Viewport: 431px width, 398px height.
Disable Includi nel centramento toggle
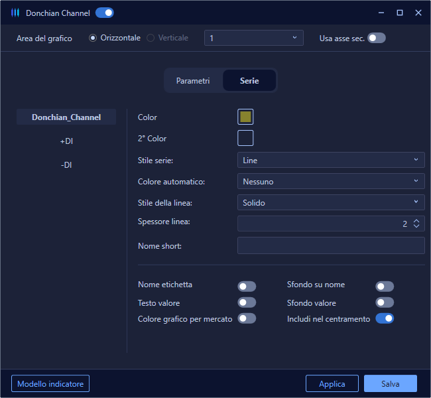click(385, 318)
